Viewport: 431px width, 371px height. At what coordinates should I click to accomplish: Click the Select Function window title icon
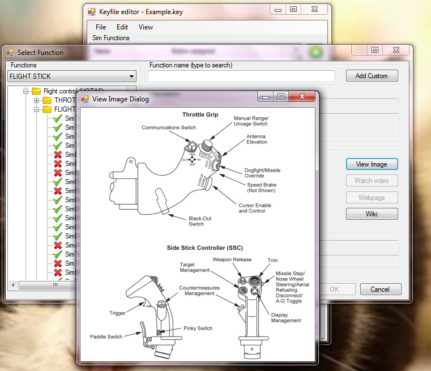coord(10,53)
